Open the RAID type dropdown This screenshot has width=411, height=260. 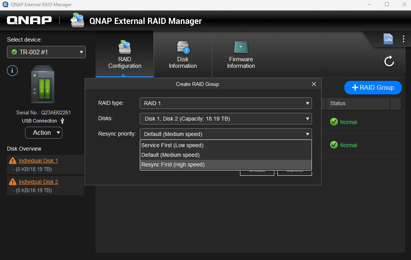pyautogui.click(x=225, y=103)
